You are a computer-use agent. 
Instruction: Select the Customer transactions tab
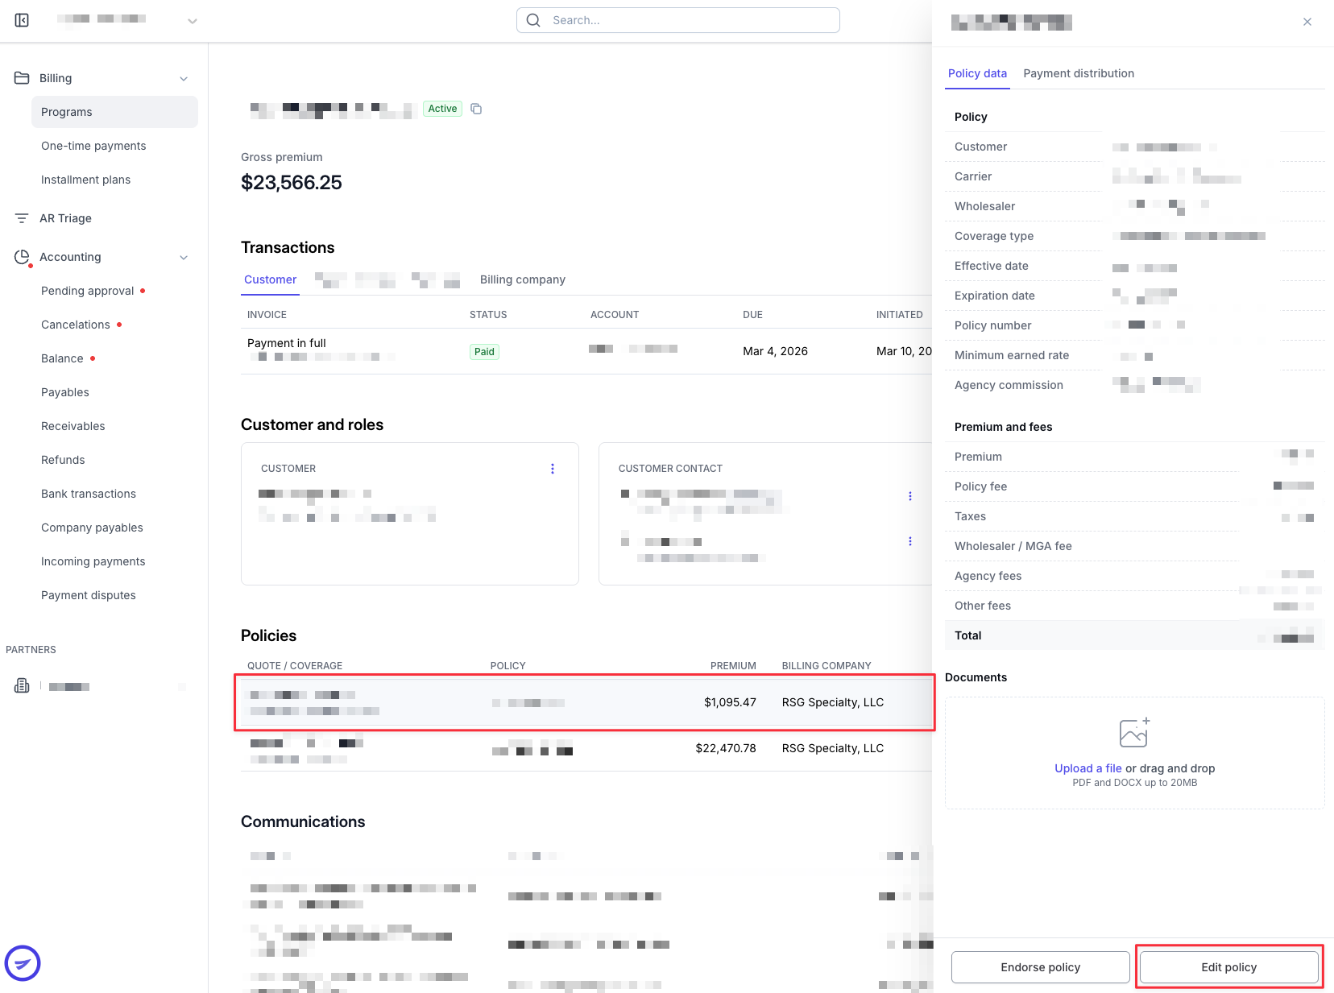pyautogui.click(x=270, y=279)
